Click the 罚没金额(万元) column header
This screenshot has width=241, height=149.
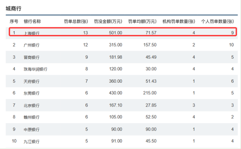pos(108,22)
